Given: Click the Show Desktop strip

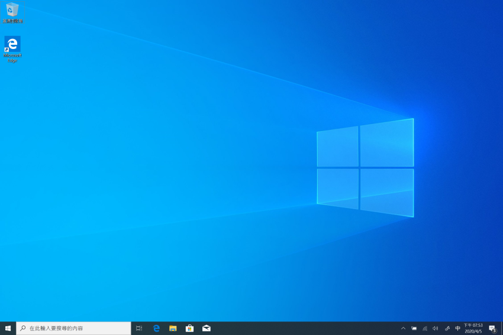Looking at the screenshot, I should (502, 329).
